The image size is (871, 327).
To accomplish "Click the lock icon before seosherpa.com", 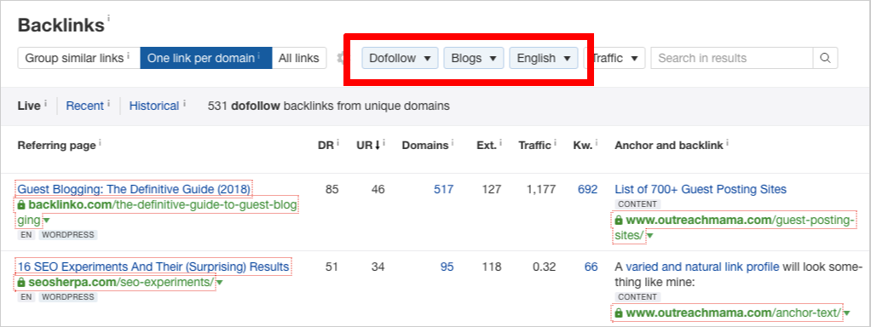I will pyautogui.click(x=21, y=283).
